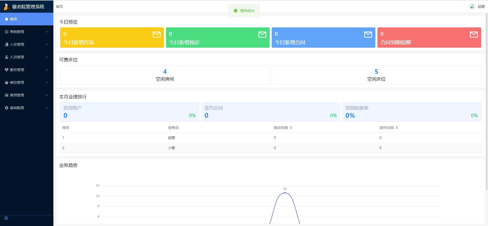The width and height of the screenshot is (488, 226).
Task: Sort table by 签约合同 column
Action: [x=397, y=128]
